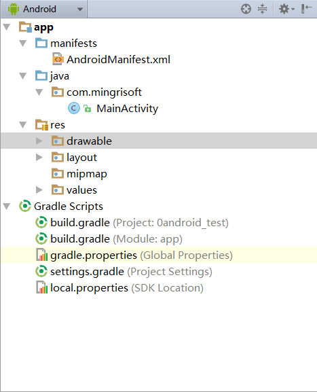
Task: Collapse the com.mingrisoft package arrow
Action: (x=39, y=92)
